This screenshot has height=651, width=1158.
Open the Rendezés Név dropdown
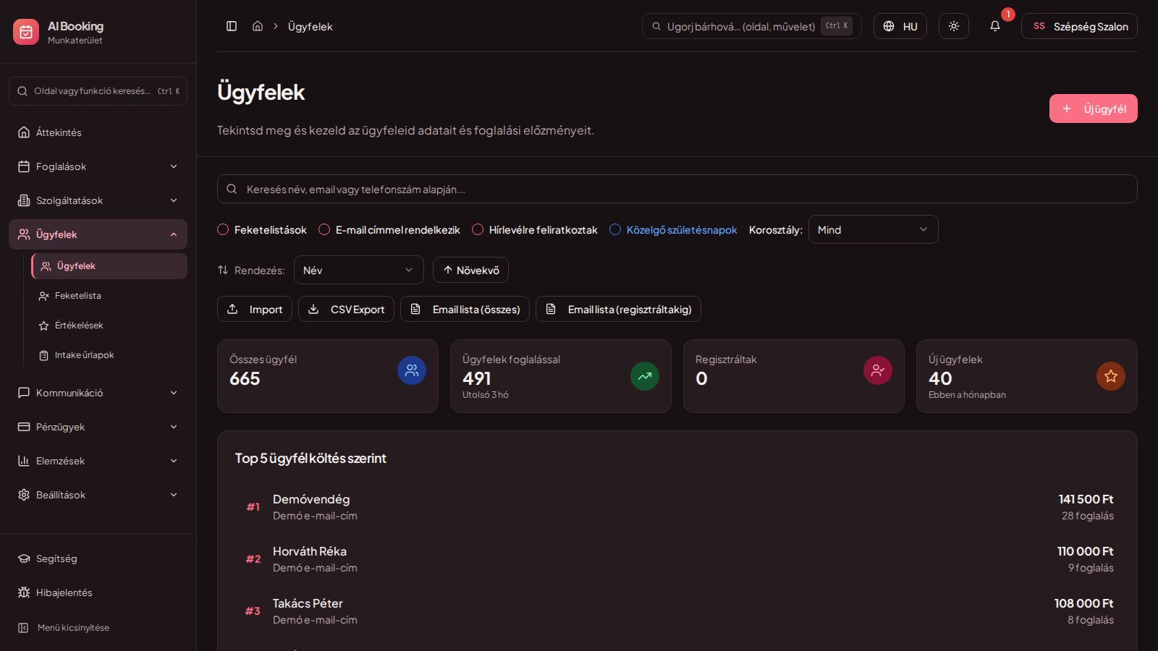click(358, 270)
